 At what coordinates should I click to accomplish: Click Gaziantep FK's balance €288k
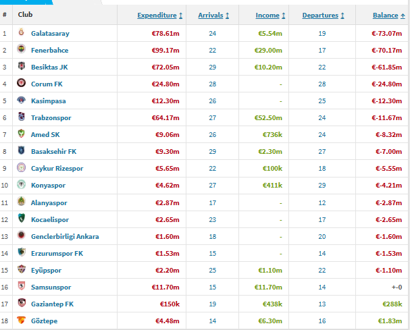(x=392, y=304)
